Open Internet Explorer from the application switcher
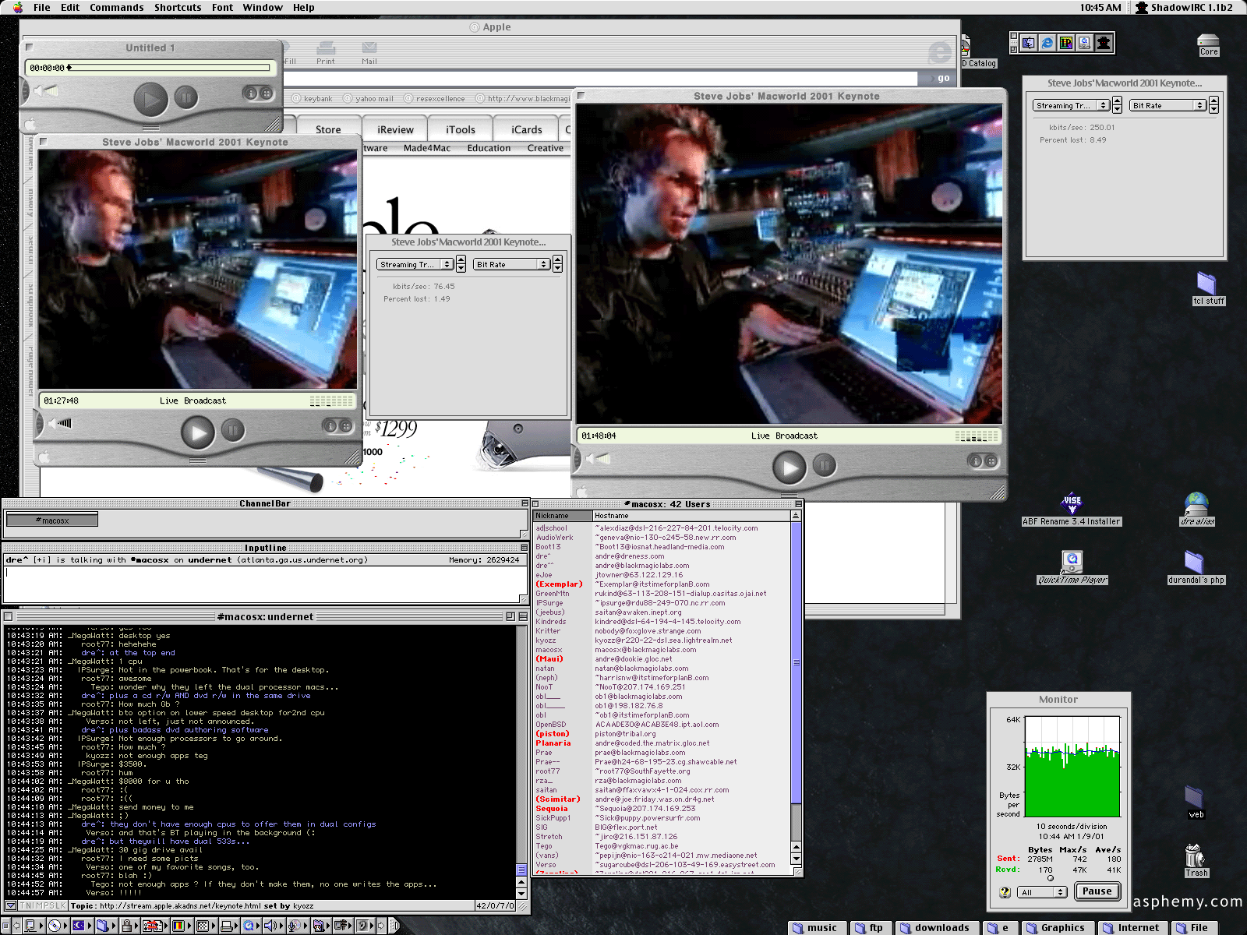 tap(1047, 43)
